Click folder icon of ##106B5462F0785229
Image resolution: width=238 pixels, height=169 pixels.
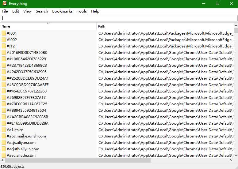[x=4, y=59]
